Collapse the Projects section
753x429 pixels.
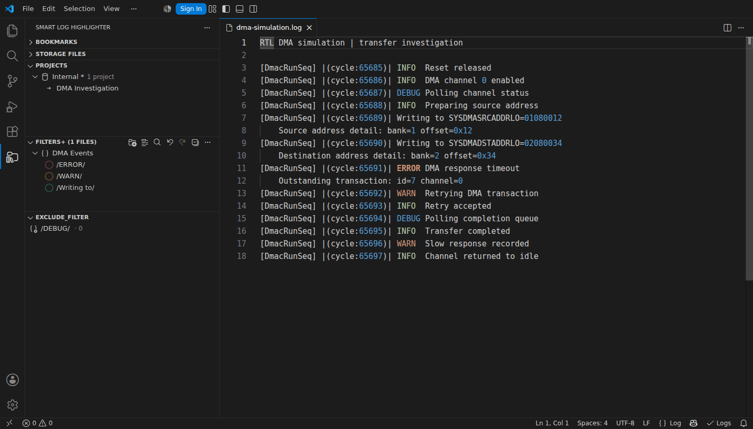point(122,65)
